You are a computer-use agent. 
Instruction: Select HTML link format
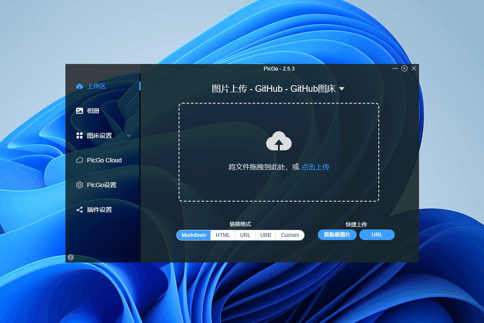(x=223, y=235)
